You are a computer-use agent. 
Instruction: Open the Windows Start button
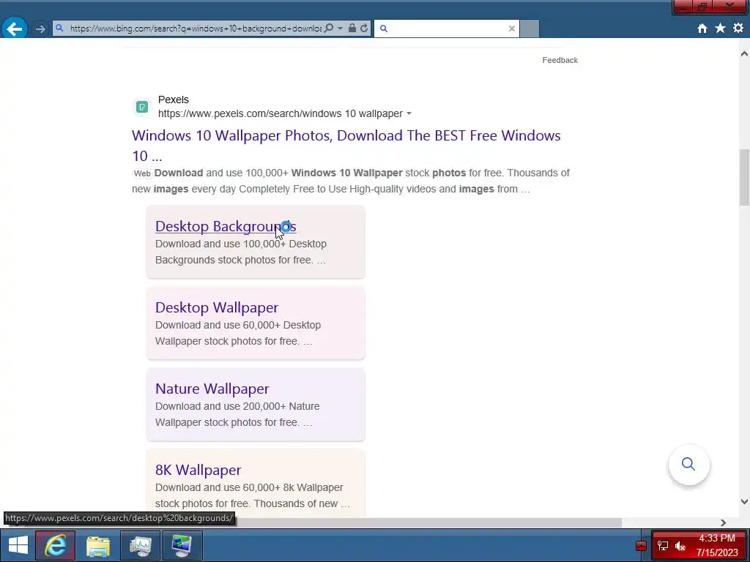click(x=18, y=545)
